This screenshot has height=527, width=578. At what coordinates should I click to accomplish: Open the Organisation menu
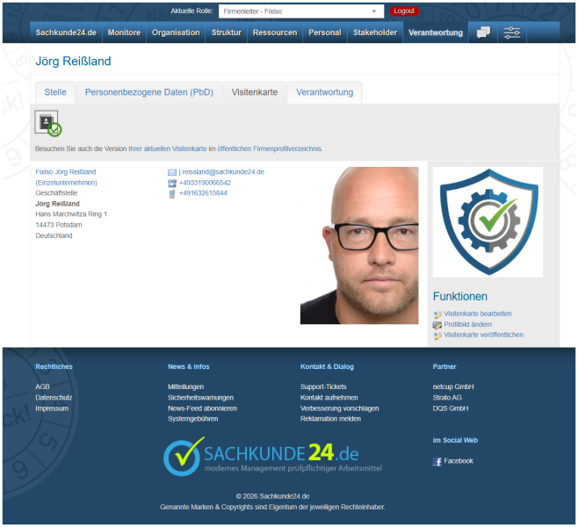(176, 32)
